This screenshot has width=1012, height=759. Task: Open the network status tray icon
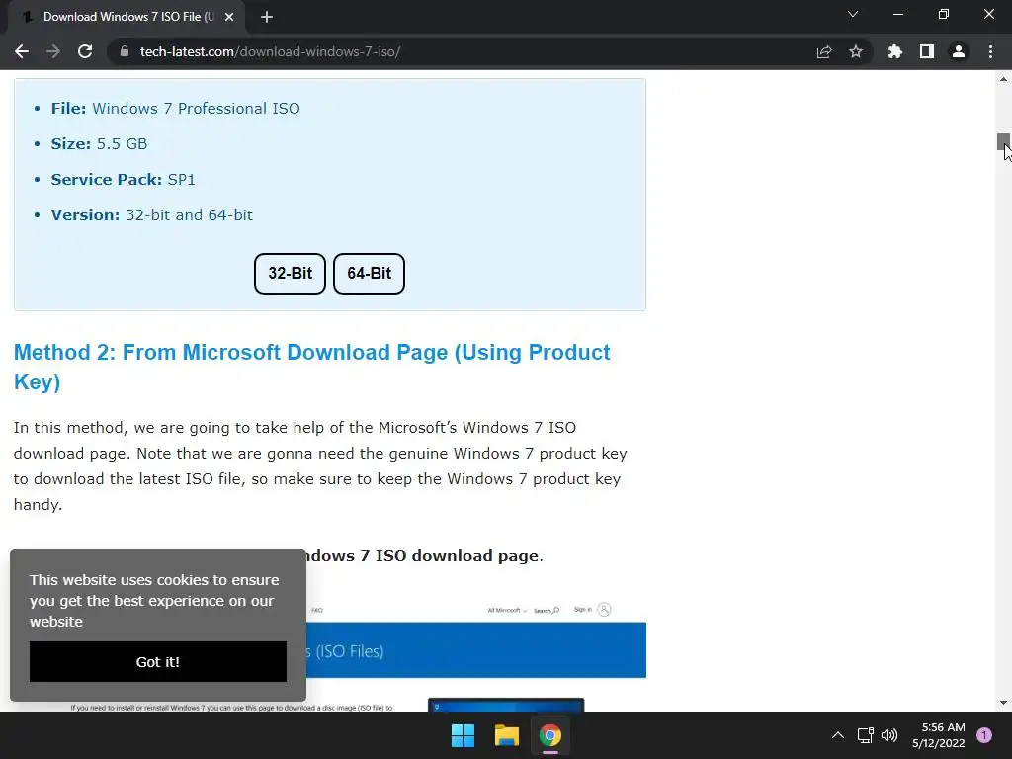(x=865, y=735)
